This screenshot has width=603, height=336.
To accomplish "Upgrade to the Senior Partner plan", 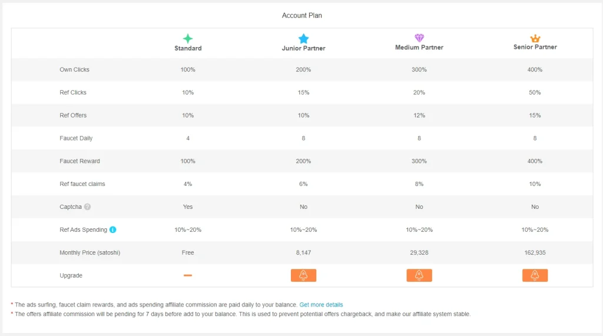I will tap(535, 275).
